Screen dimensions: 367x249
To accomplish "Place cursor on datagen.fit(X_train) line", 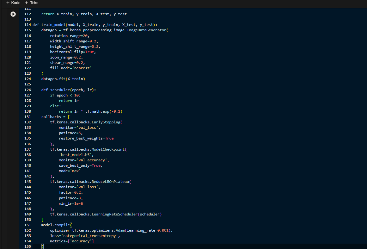I will point(63,79).
